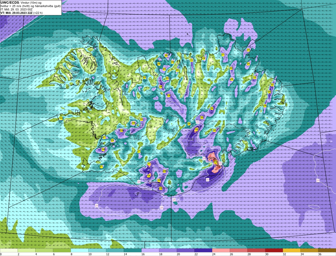Image resolution: width=336 pixels, height=256 pixels.
Task: Click the yellow '37' gust label
Action: coord(149,164)
